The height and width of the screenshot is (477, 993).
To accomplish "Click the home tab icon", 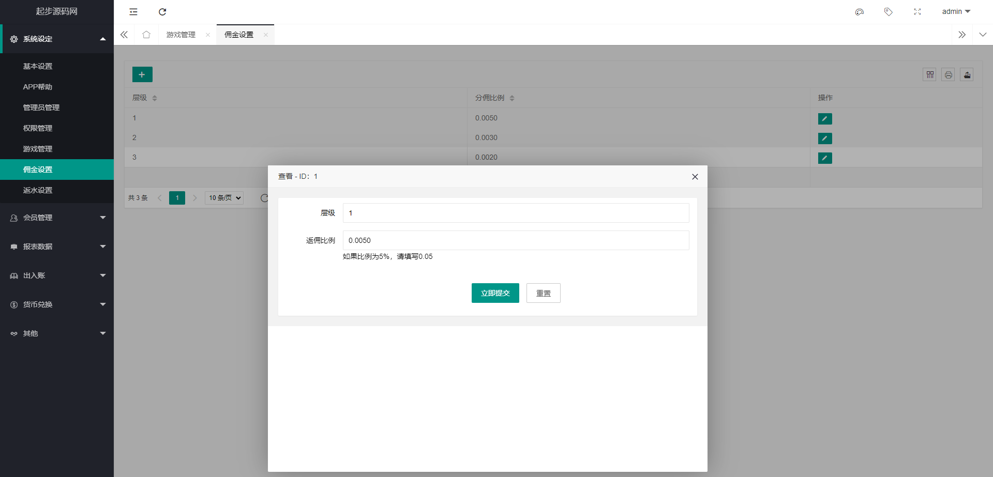I will (146, 35).
